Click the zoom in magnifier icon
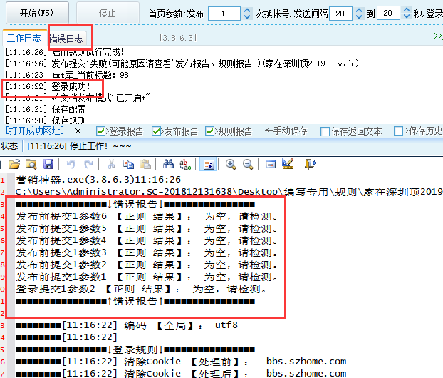The image size is (443, 378). tap(231, 164)
